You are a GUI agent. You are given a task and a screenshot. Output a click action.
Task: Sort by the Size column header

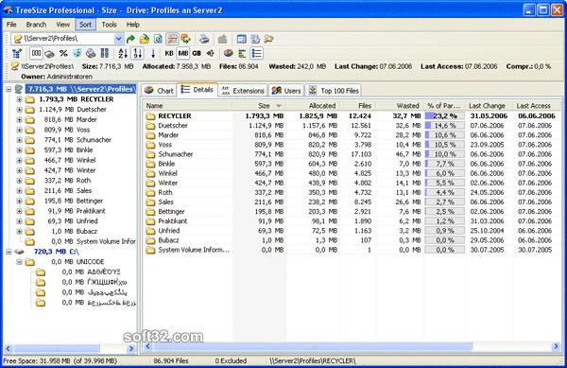(259, 106)
